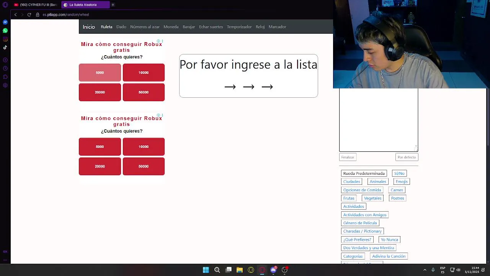This screenshot has width=490, height=276.
Task: Click the address bar URL
Action: (x=66, y=15)
